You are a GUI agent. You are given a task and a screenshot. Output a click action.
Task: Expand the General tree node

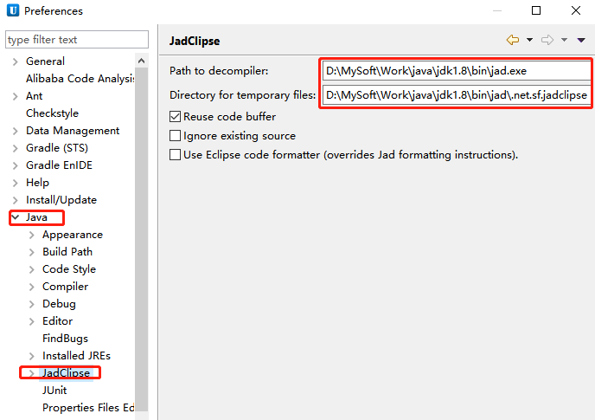pyautogui.click(x=16, y=61)
